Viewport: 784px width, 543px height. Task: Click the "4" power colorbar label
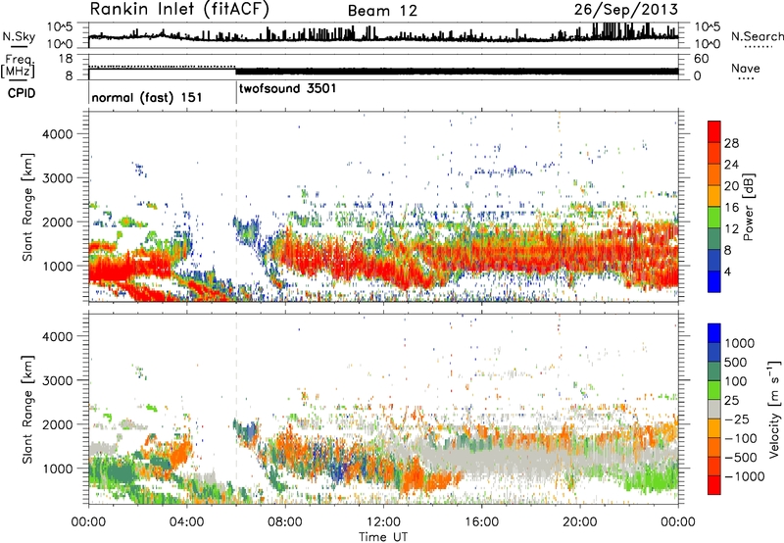coord(727,272)
